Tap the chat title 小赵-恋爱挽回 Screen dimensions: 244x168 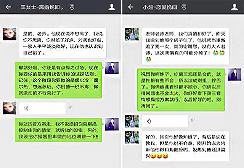tap(160, 7)
